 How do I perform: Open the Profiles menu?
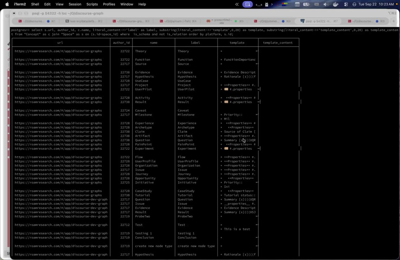(109, 4)
